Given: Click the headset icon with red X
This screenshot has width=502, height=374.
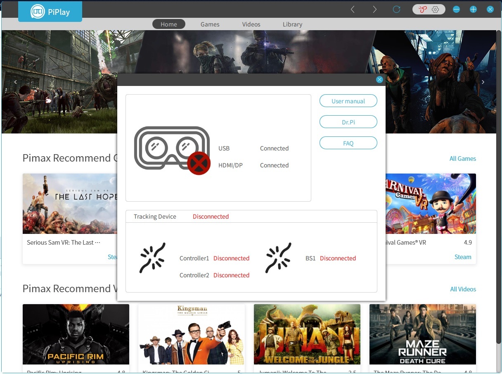Looking at the screenshot, I should pos(173,150).
